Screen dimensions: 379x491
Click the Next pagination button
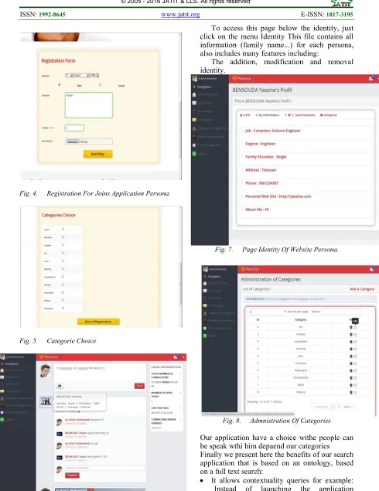pyautogui.click(x=348, y=407)
